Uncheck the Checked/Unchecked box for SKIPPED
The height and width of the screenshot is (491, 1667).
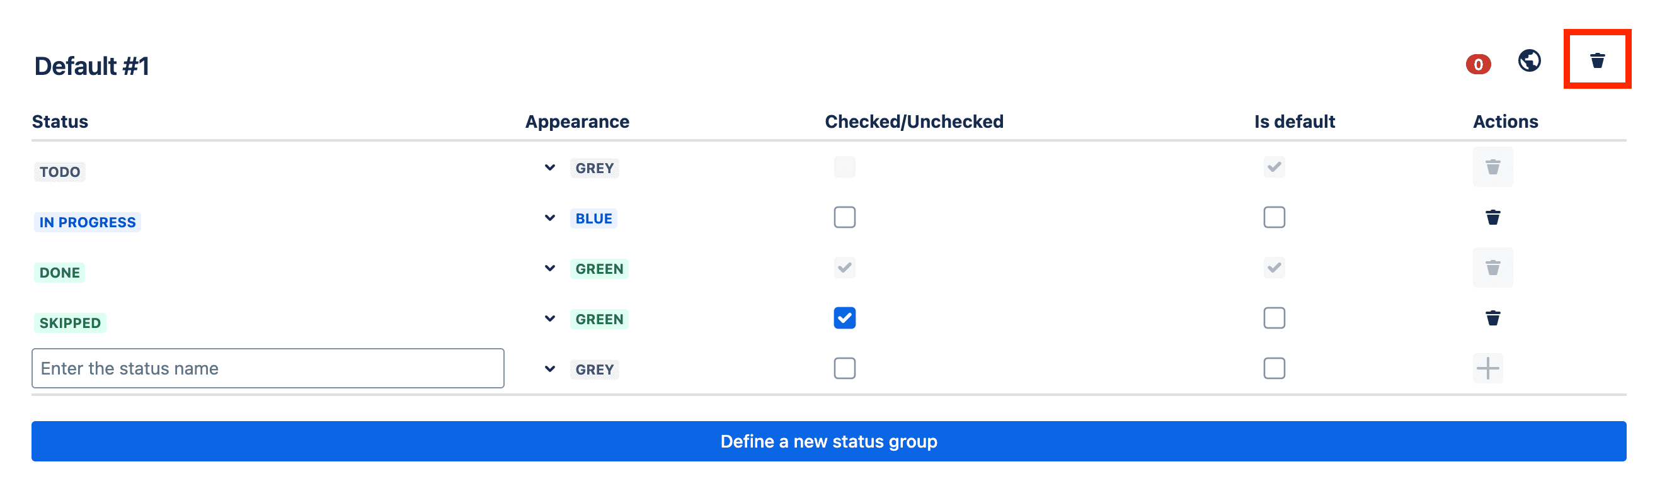844,318
